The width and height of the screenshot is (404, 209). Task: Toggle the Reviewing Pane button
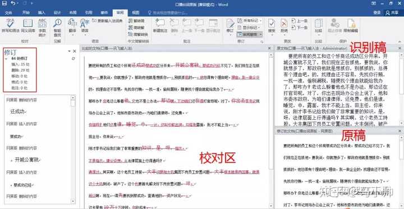[249, 34]
